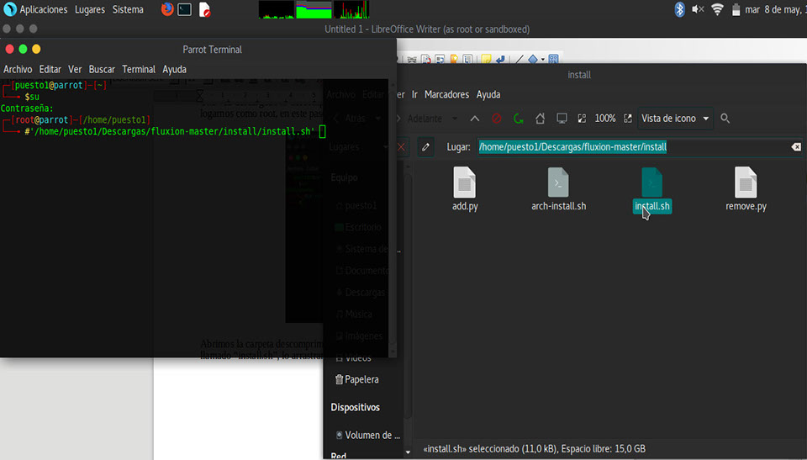
Task: Click the red stop loading icon
Action: coord(497,119)
